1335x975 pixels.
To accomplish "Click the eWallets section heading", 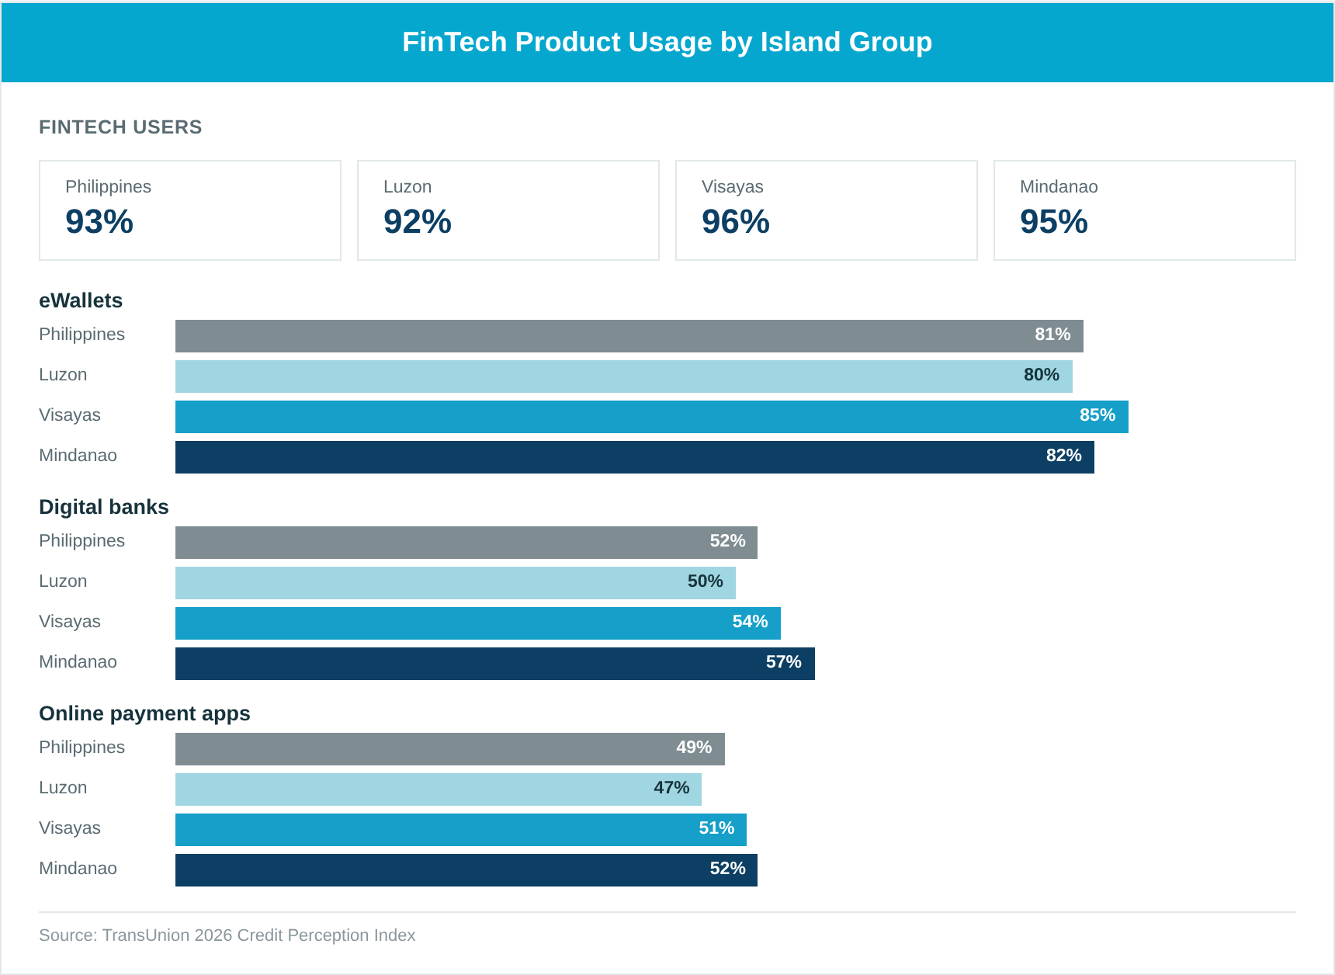I will point(81,300).
